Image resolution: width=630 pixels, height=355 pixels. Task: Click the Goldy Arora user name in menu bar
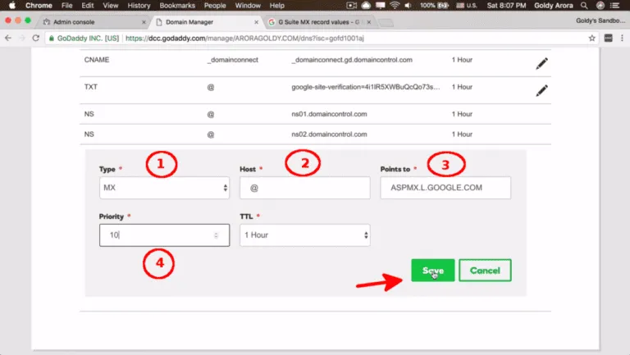(553, 5)
